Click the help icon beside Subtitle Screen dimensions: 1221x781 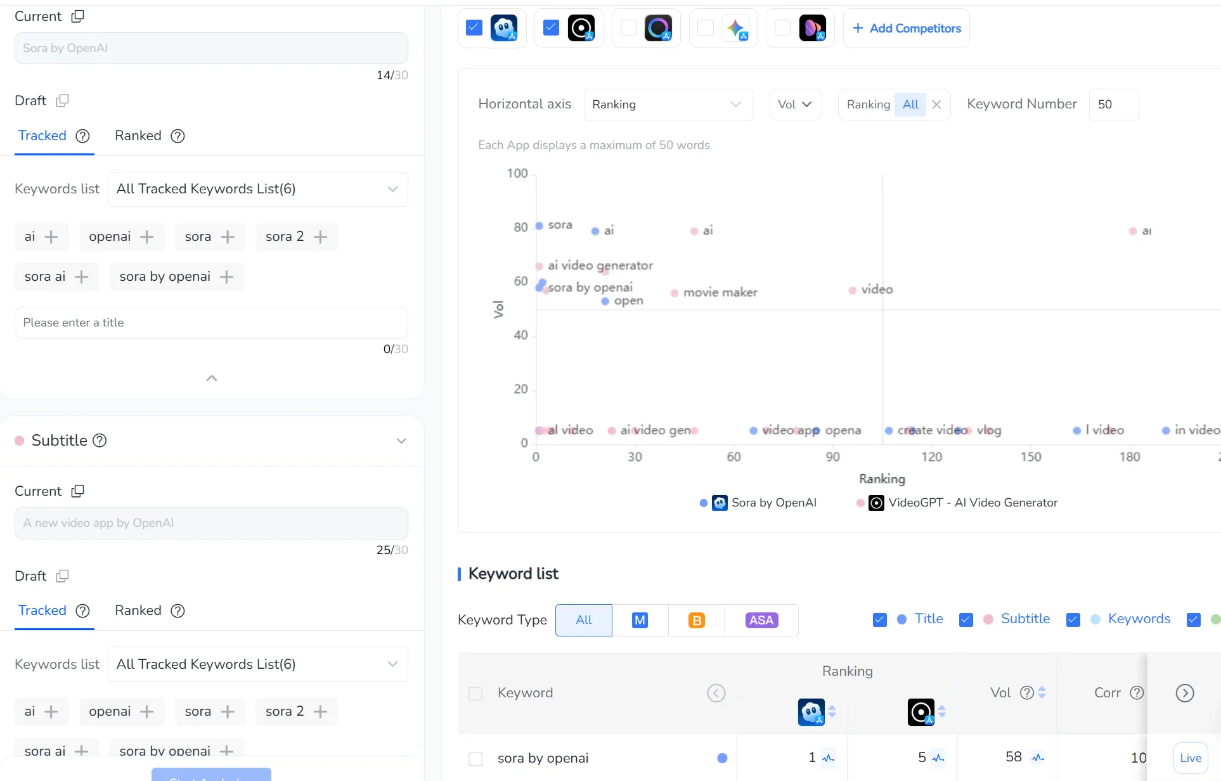[100, 441]
